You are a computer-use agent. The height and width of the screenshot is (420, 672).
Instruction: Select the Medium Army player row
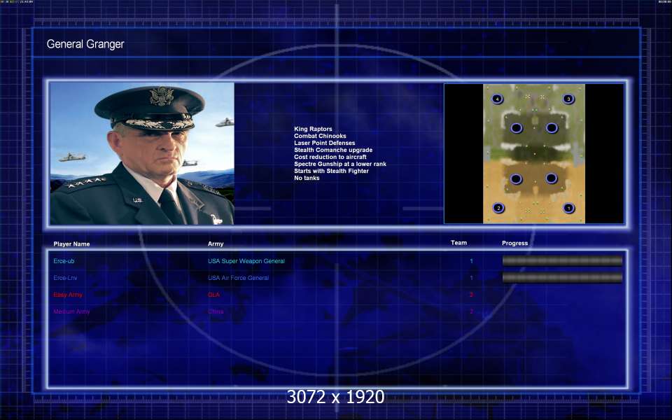tap(71, 311)
